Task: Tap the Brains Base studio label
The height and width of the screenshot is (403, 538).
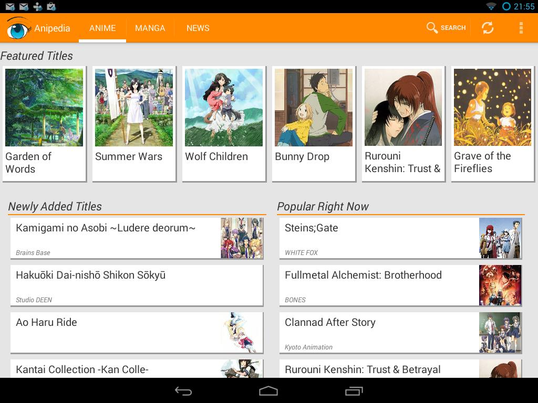Action: point(33,252)
